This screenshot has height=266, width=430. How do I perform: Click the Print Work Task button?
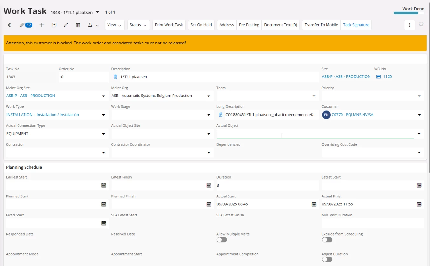[x=169, y=25]
